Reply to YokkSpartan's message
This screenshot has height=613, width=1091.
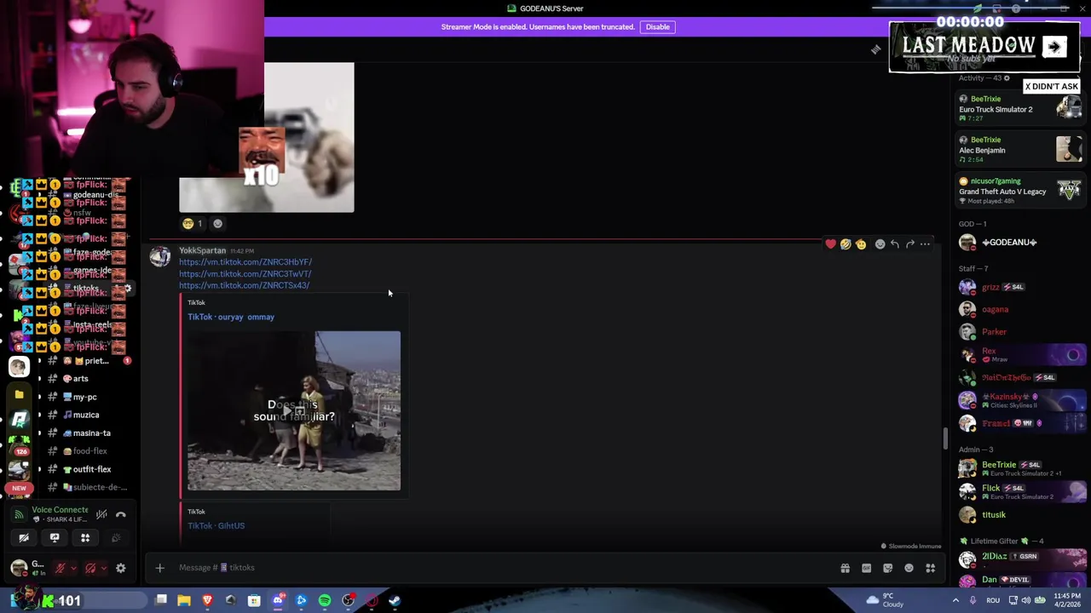point(895,244)
